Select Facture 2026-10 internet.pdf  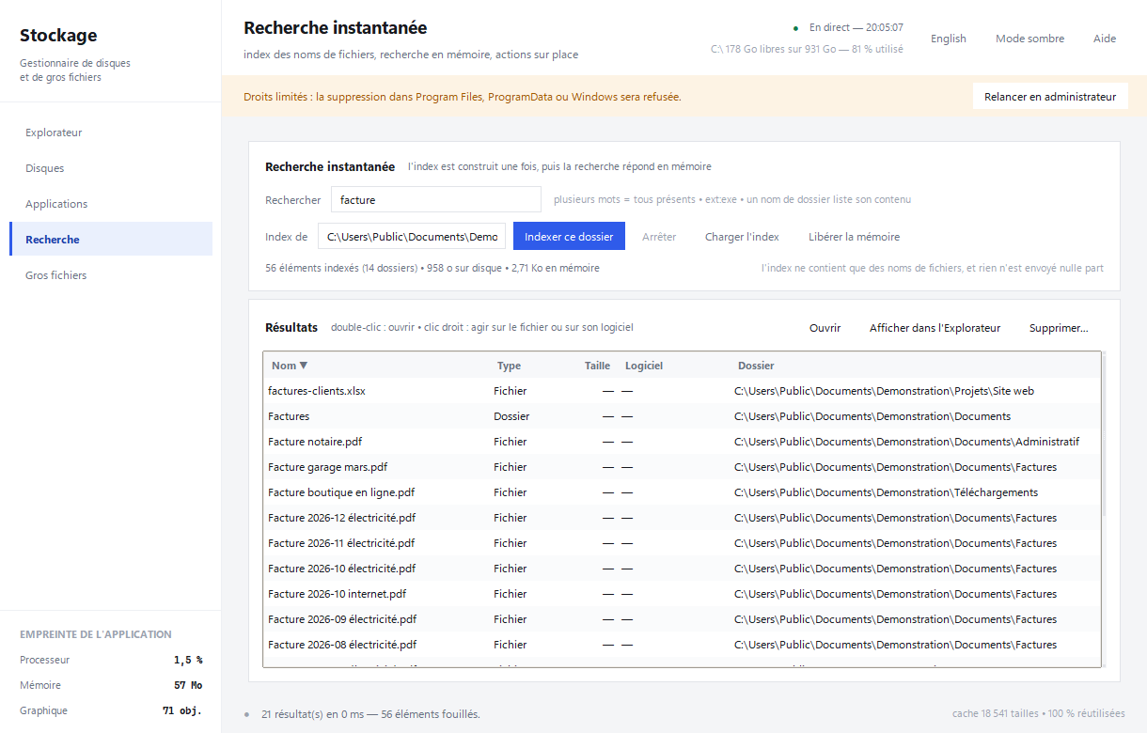point(682,594)
